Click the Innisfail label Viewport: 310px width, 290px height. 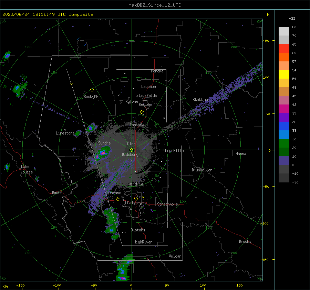[x=139, y=125]
